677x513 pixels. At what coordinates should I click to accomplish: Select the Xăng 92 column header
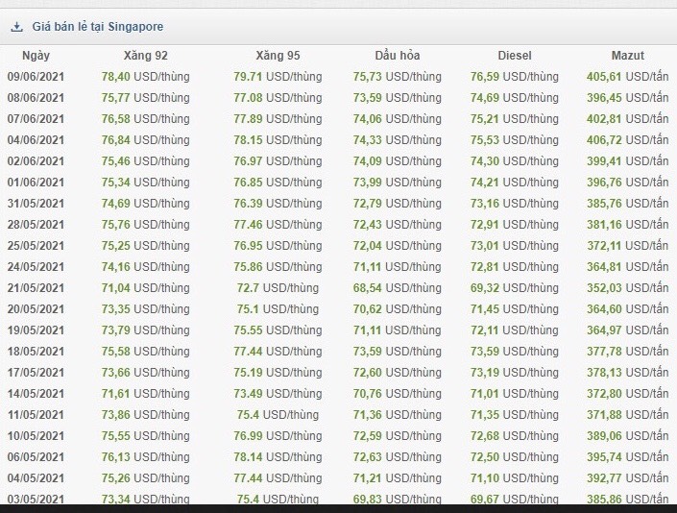point(146,56)
